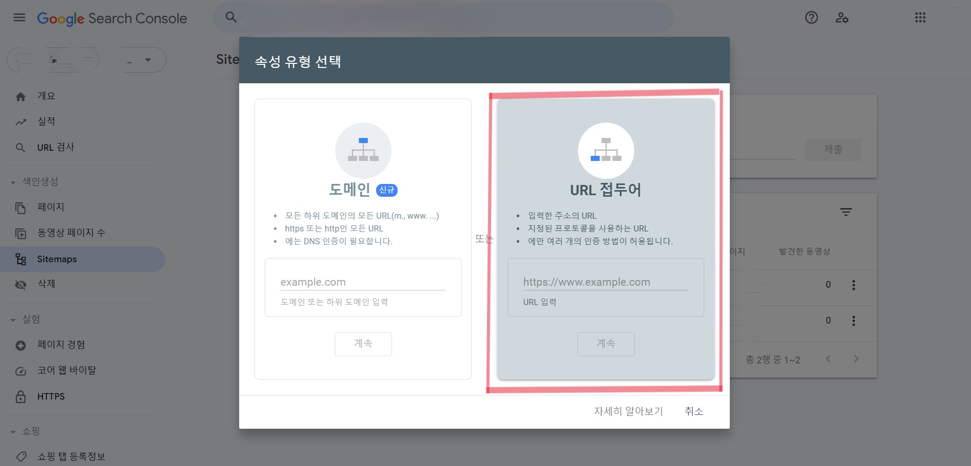
Task: Click the 총 2행 중 1~2 pagination text
Action: 773,360
